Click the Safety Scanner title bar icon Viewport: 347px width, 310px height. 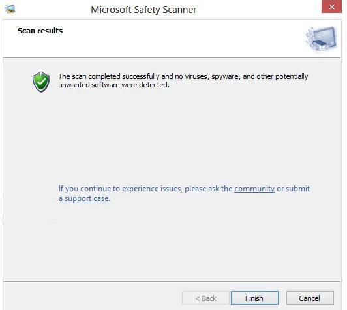click(x=10, y=9)
